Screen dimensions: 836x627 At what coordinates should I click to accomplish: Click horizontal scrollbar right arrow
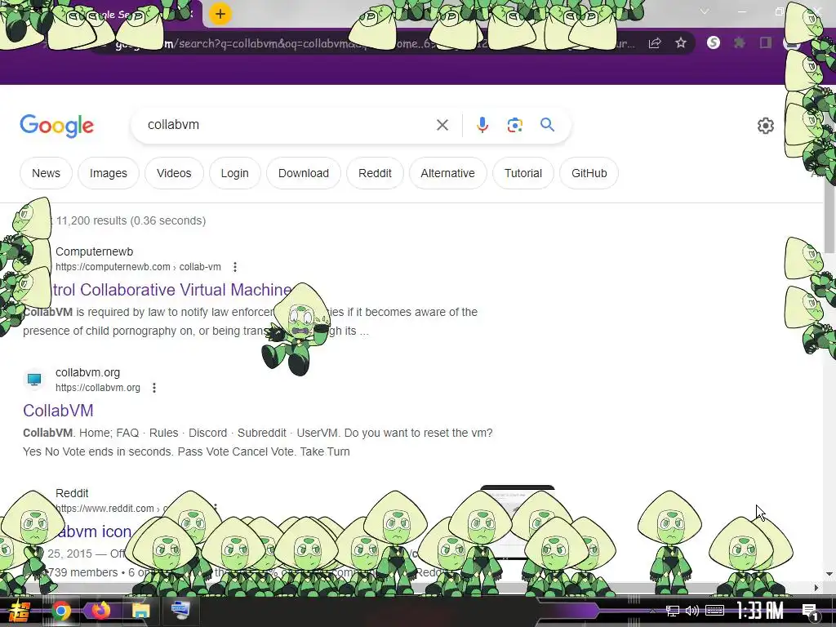coord(816,588)
